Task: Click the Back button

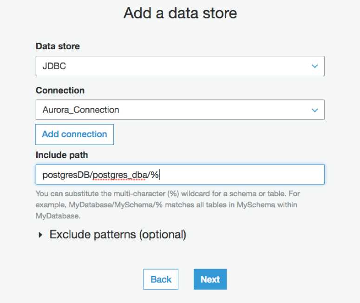Action: (161, 279)
